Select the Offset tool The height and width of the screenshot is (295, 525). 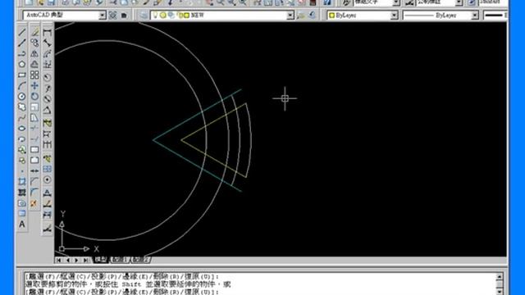34,64
